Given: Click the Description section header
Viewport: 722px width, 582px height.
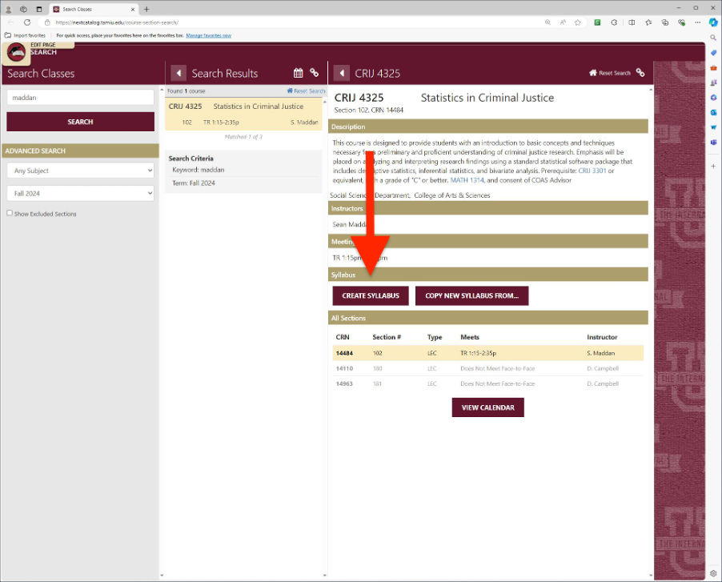Looking at the screenshot, I should coord(488,126).
